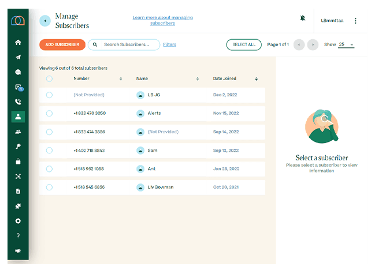Open the paper plane send icon
The height and width of the screenshot is (274, 375).
click(18, 57)
